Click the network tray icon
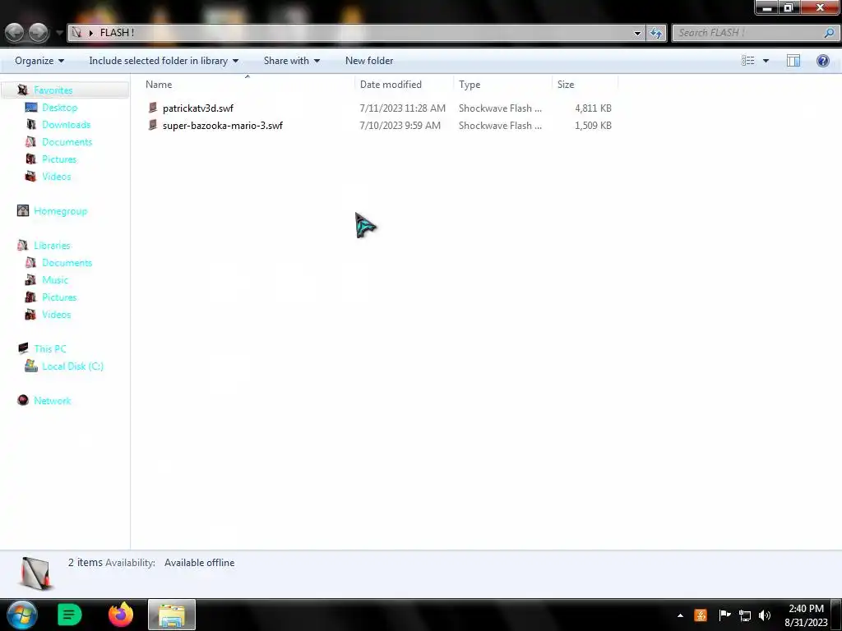 tap(745, 615)
